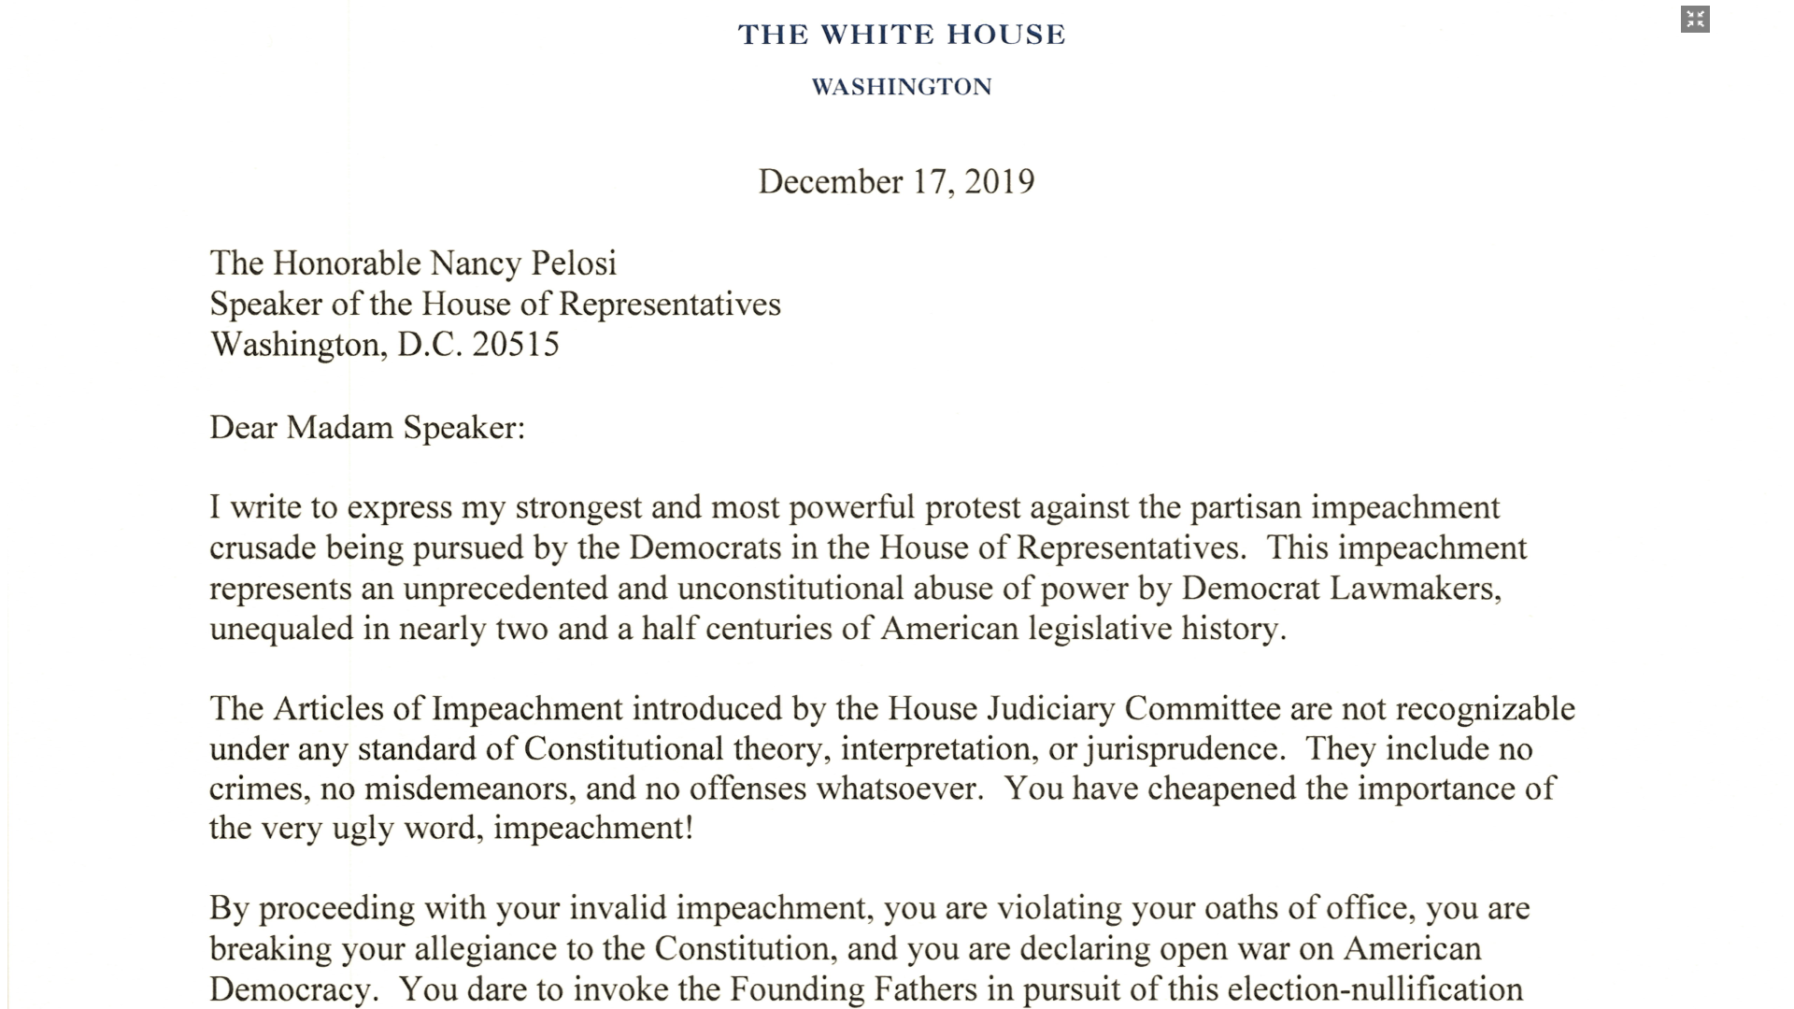Click the line "the very ugly word, impeachment!"
Image resolution: width=1794 pixels, height=1009 pixels.
click(x=451, y=829)
